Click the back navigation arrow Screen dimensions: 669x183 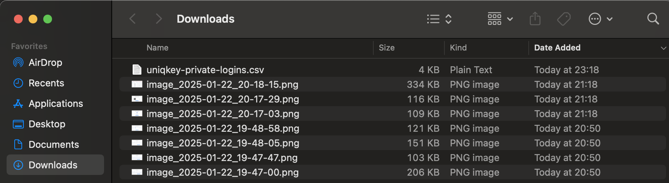click(133, 19)
